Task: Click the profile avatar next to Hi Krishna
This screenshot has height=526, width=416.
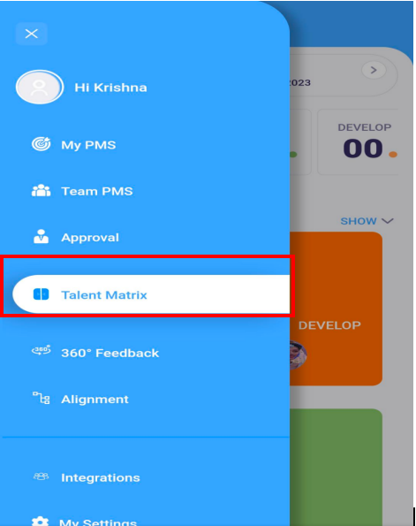Action: [40, 88]
